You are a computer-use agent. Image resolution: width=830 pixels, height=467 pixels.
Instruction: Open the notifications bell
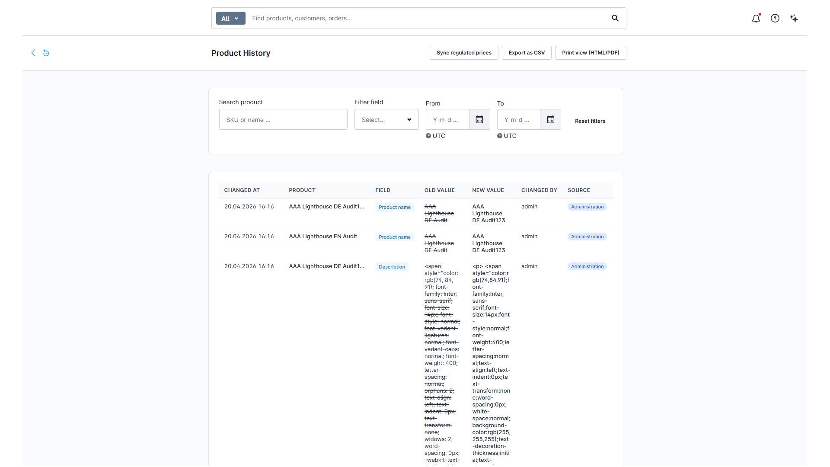click(756, 18)
